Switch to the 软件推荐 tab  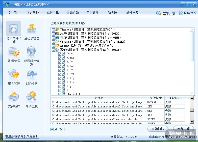(132, 13)
